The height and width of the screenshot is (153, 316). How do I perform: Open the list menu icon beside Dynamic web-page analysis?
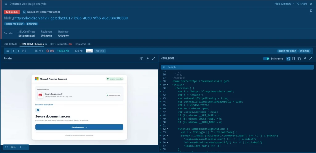point(6,4)
